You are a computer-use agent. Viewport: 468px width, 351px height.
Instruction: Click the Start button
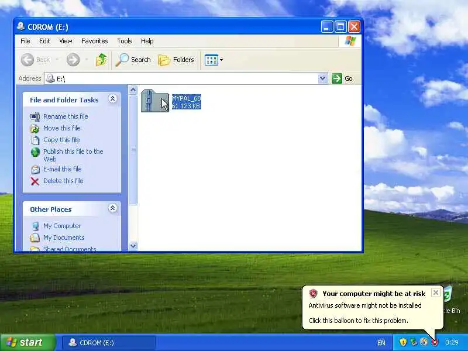click(27, 342)
